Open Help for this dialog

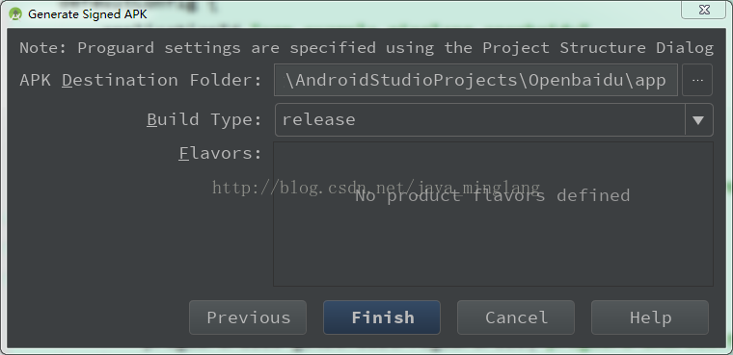pyautogui.click(x=650, y=317)
